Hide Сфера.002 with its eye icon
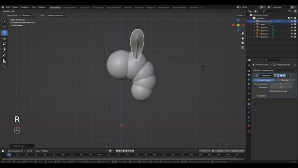This screenshot has height=168, width=298. [x=292, y=30]
